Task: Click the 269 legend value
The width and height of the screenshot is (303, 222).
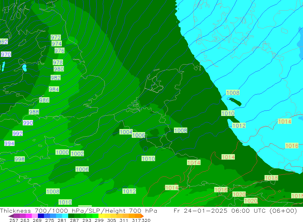Action: pos(37,220)
